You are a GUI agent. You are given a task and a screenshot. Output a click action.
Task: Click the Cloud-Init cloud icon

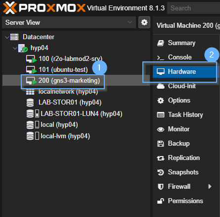coord(161,86)
